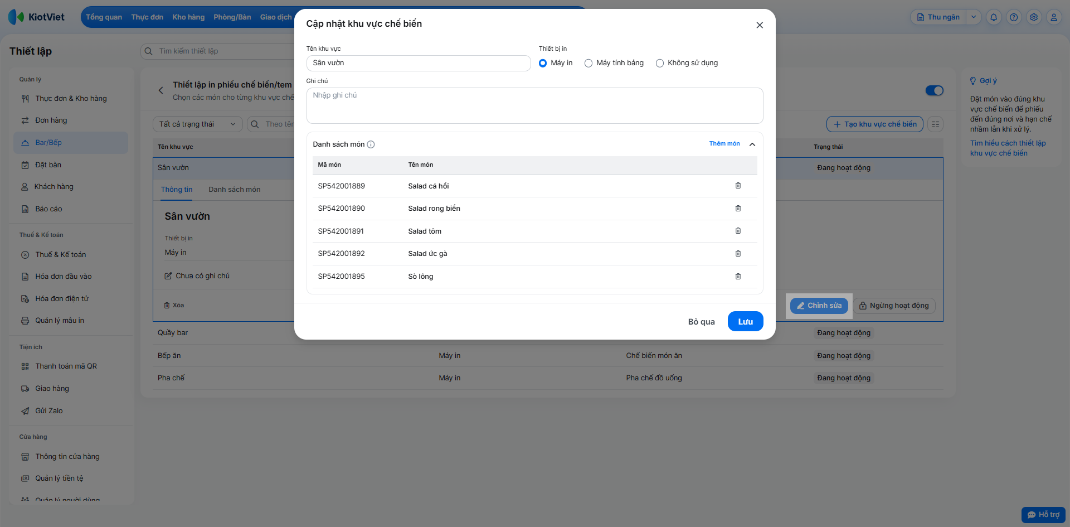Open Thuế & Kế toán sidebar item
This screenshot has width=1070, height=527.
coord(71,255)
